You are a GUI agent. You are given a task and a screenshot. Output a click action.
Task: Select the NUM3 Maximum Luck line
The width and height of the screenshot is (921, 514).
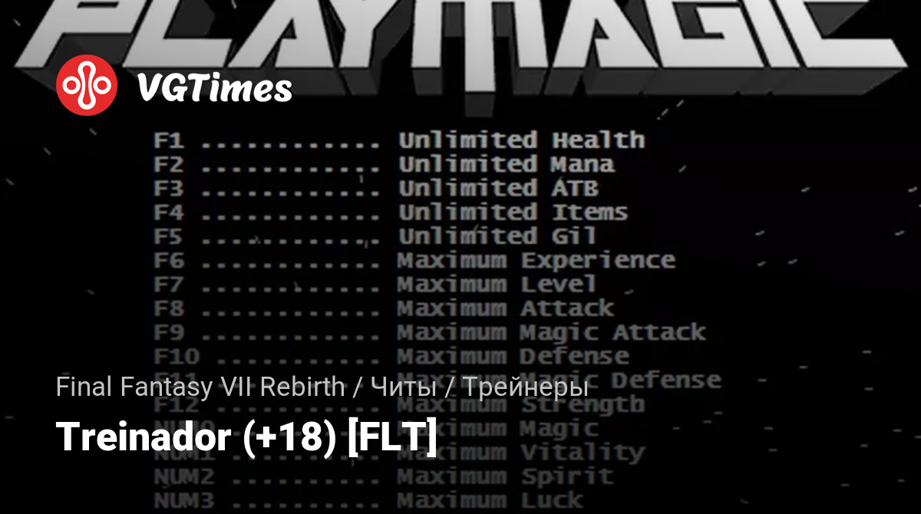point(368,500)
